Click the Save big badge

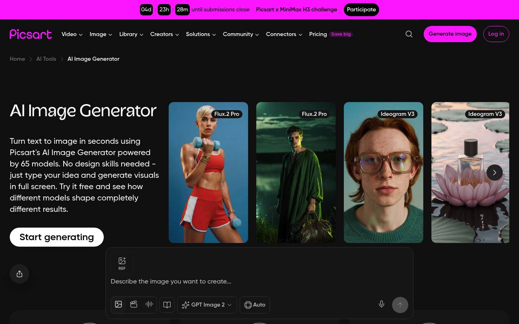click(x=341, y=34)
